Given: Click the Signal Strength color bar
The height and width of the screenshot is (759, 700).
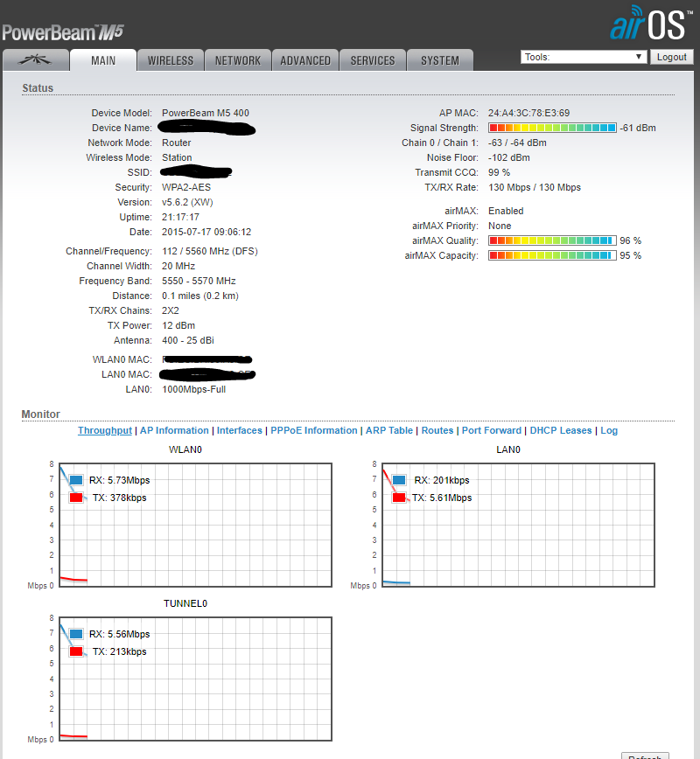Looking at the screenshot, I should coord(552,128).
